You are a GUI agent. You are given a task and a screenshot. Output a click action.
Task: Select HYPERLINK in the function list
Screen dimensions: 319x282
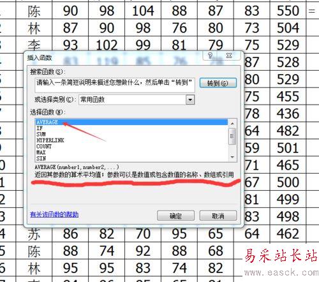pyautogui.click(x=131, y=140)
